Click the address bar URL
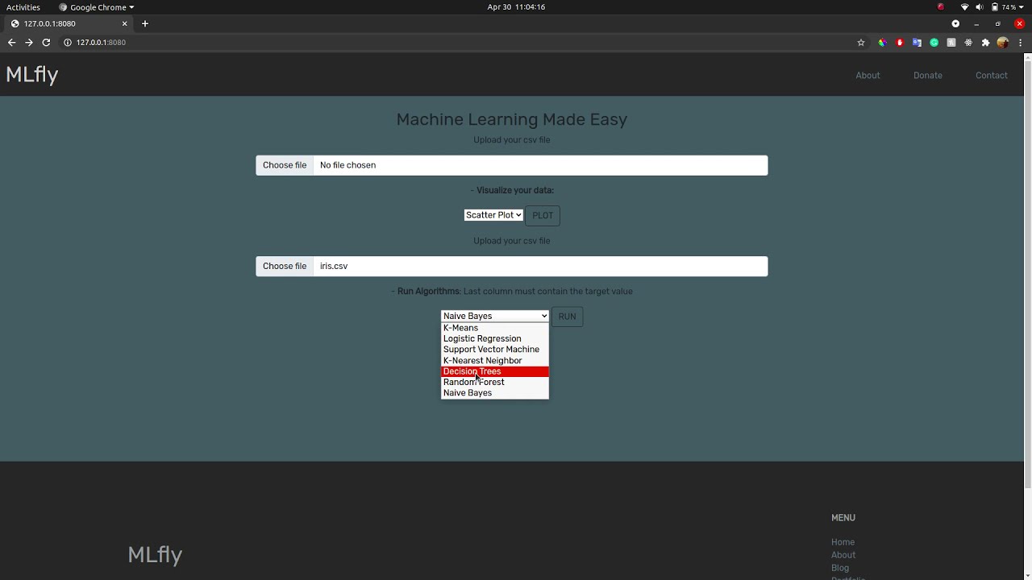Viewport: 1032px width, 580px height. point(101,43)
